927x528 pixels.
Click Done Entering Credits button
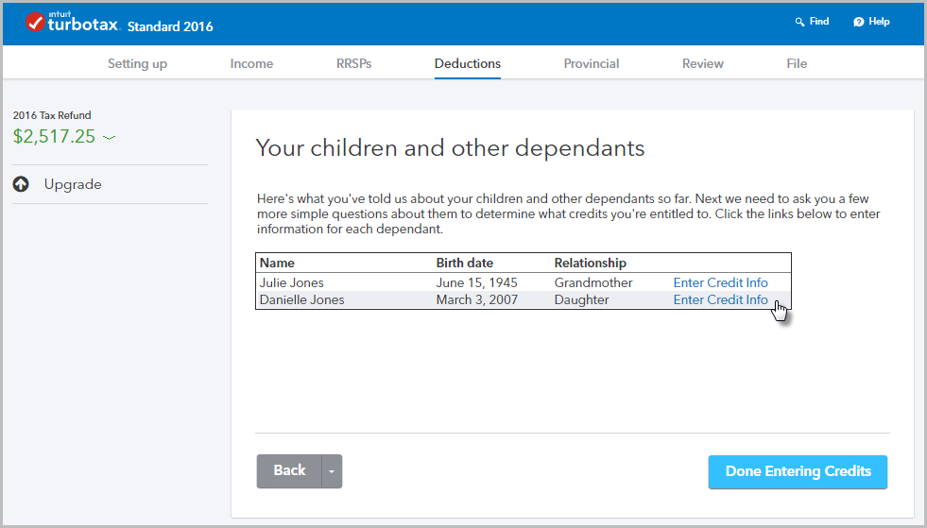tap(798, 472)
